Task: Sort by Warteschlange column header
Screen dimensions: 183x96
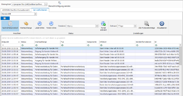Action: [x=47, y=42]
